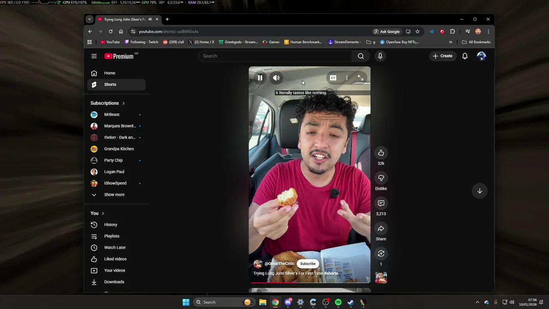Open Your videos

click(x=116, y=270)
